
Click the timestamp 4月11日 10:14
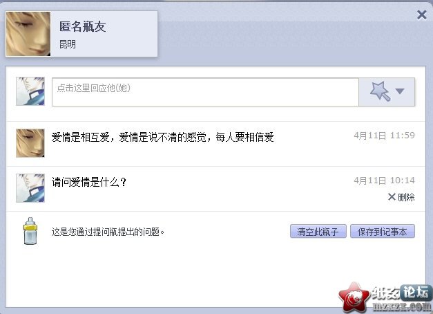pos(385,181)
